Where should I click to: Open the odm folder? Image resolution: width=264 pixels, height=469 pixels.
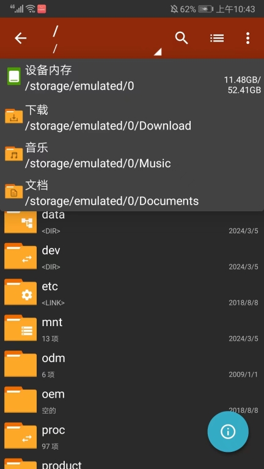click(132, 365)
